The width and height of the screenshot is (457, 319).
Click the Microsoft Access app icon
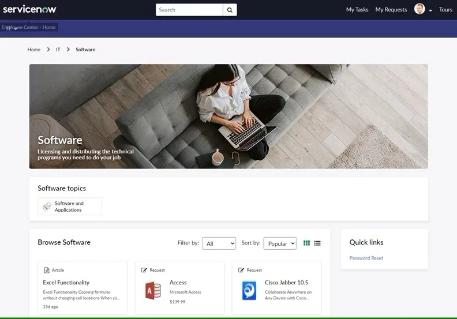(x=153, y=290)
